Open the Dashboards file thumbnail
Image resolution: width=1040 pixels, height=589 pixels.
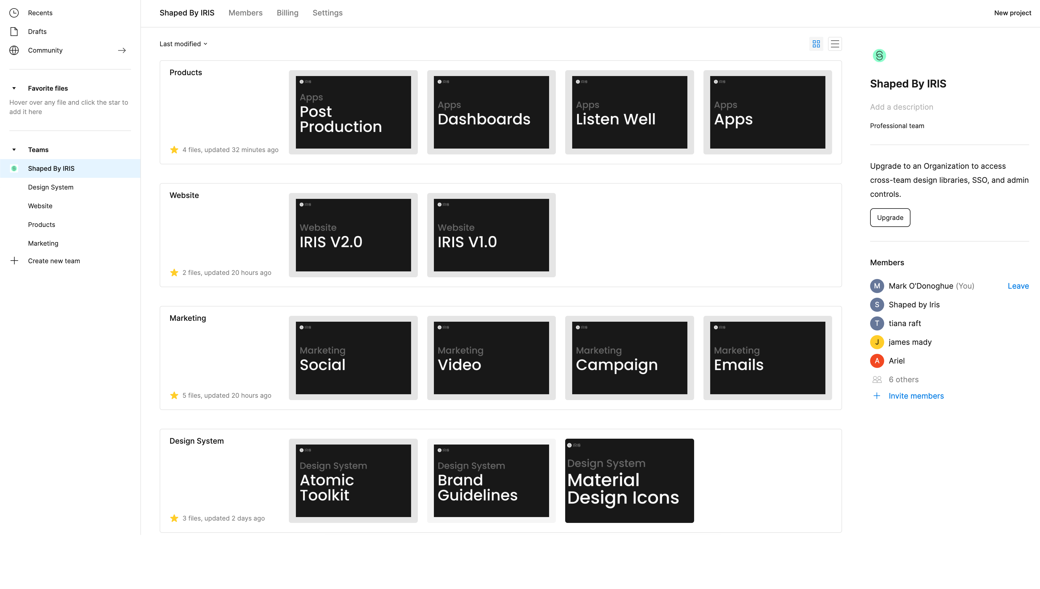tap(491, 112)
